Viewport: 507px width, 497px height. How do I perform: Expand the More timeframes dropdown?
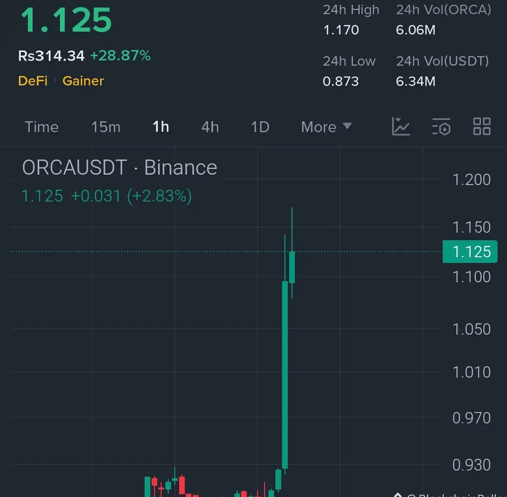point(326,127)
